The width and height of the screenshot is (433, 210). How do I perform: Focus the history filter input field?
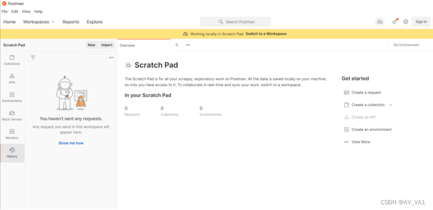click(x=67, y=58)
